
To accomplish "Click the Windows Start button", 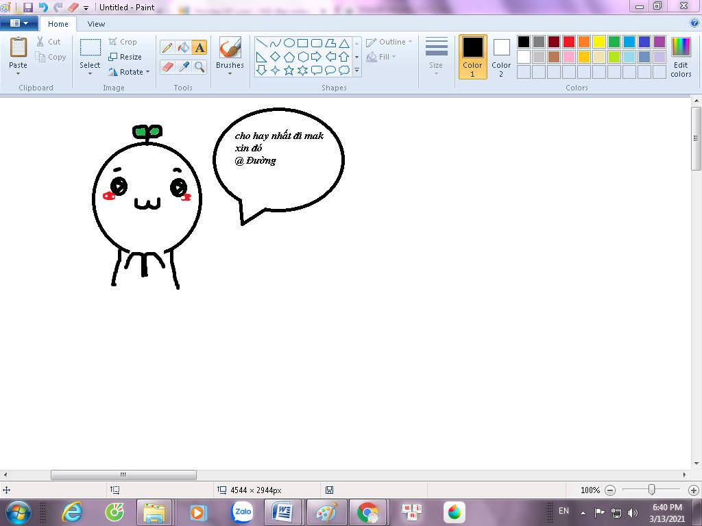I will click(x=19, y=512).
